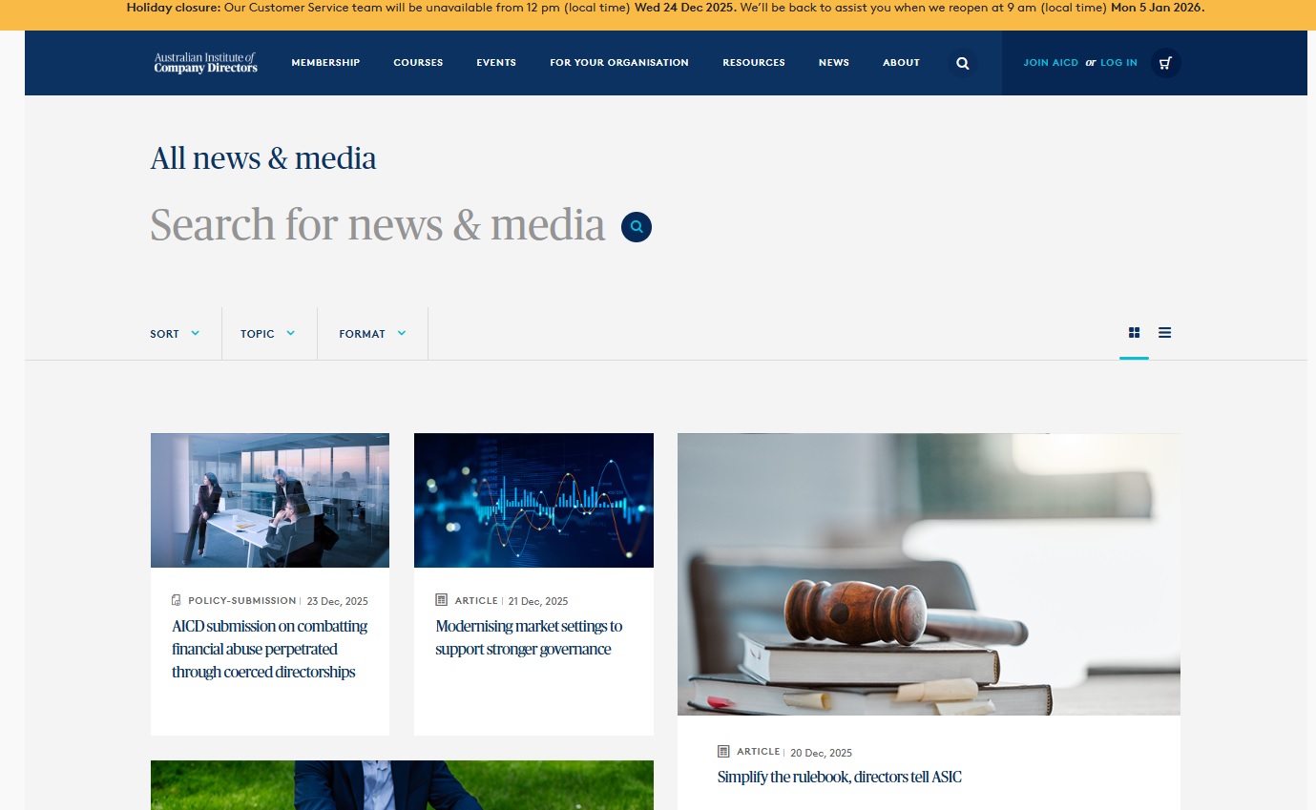Expand the Sort dropdown
Viewport: 1316px width, 810px height.
(175, 334)
